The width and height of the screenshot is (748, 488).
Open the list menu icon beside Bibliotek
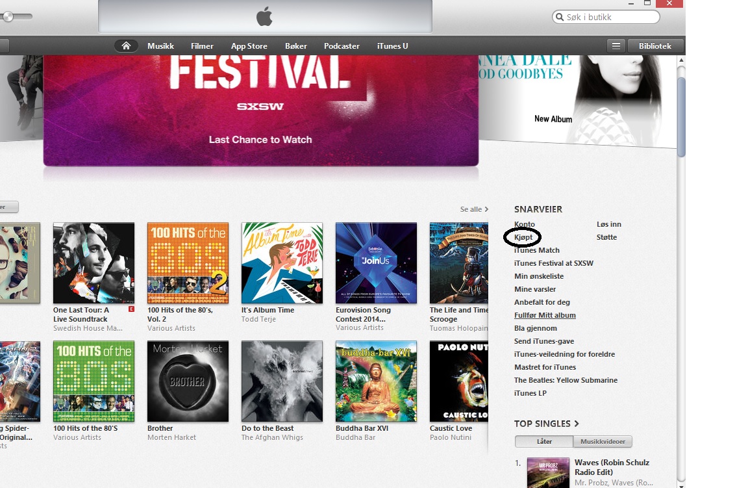616,46
